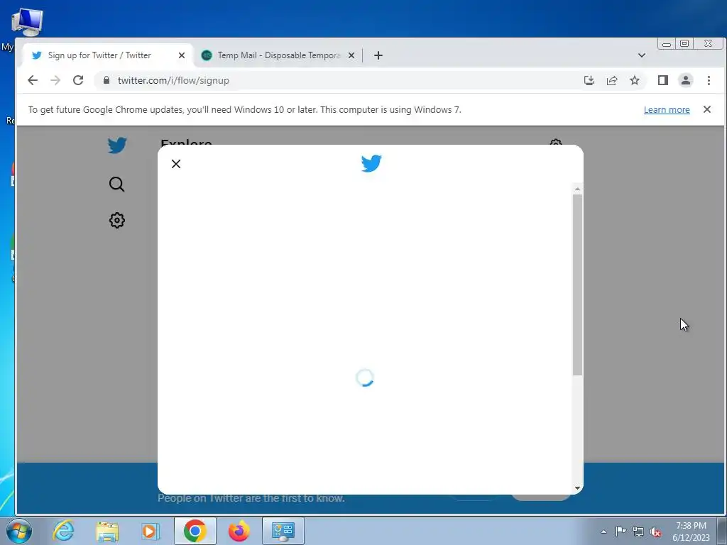Open My Computer desktop icon

click(x=26, y=21)
